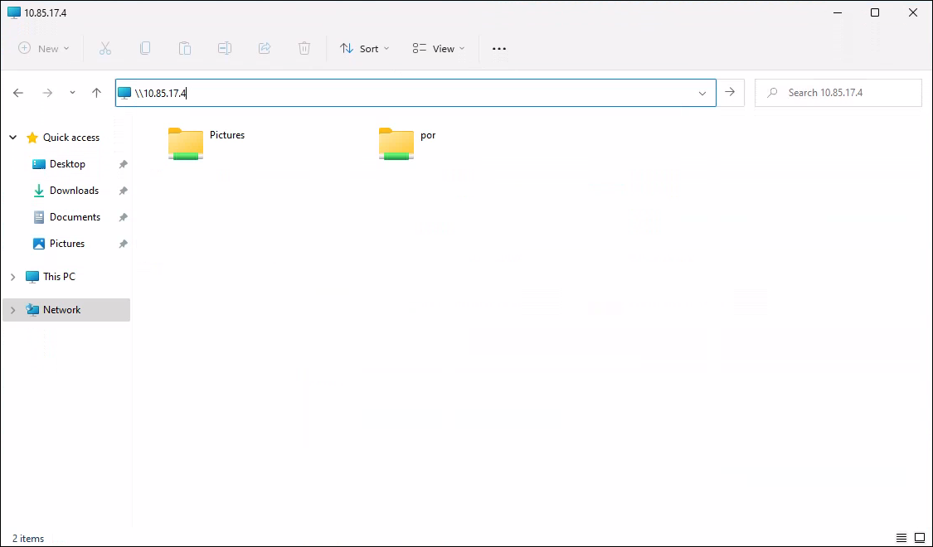
Task: Go up one folder level arrow
Action: (96, 93)
